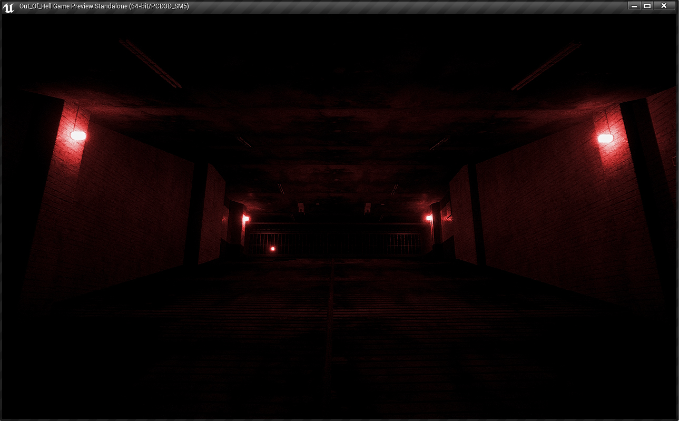Click the left side of the striped stair floor

(x=184, y=327)
